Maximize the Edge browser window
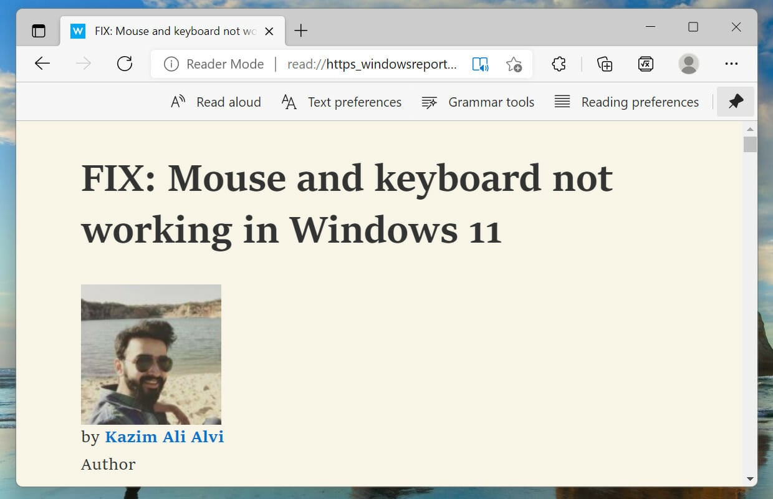The height and width of the screenshot is (499, 773). [693, 27]
